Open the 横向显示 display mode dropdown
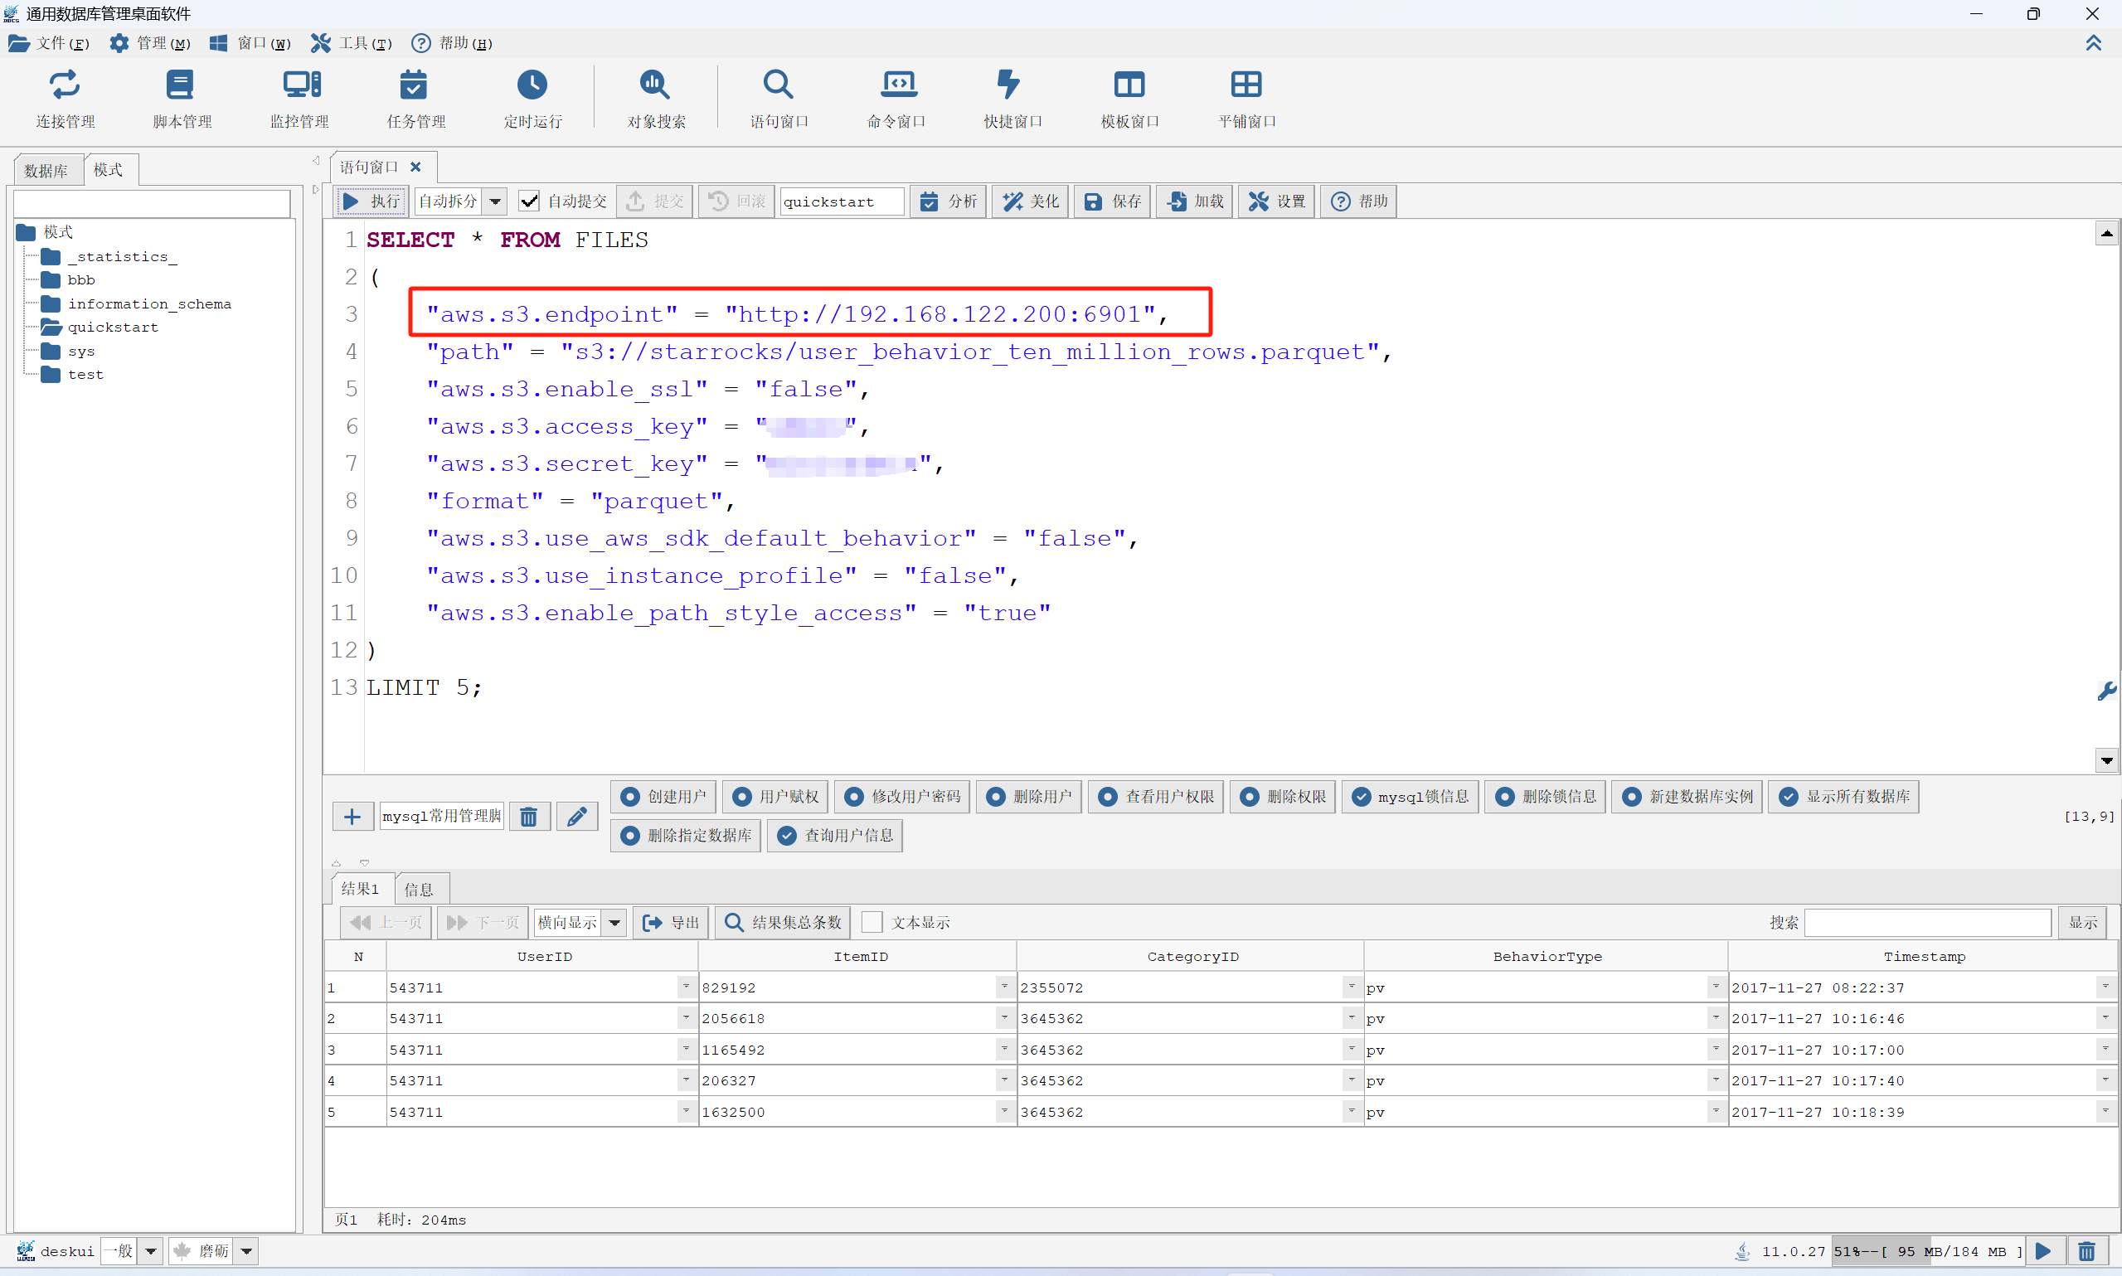 click(614, 922)
